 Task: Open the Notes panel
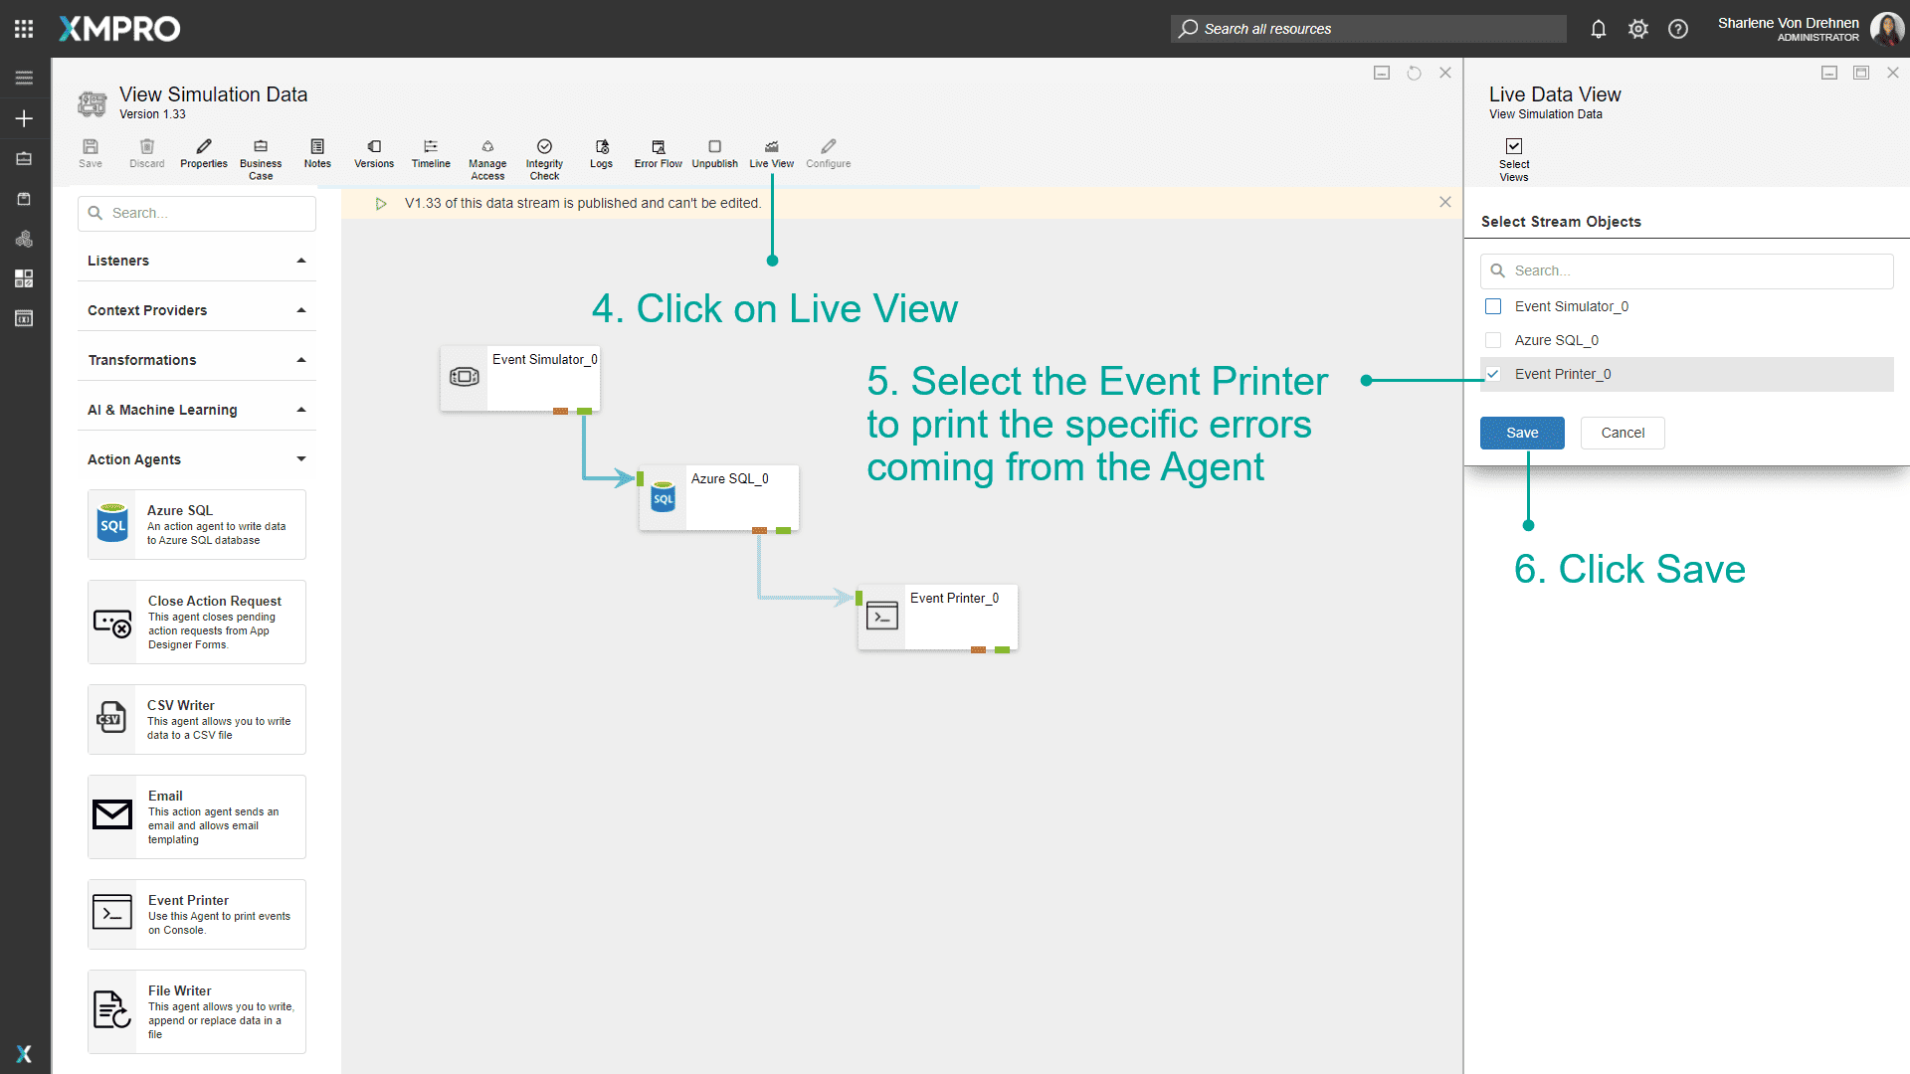coord(317,154)
